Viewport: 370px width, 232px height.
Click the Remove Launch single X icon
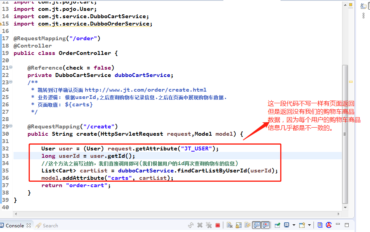coord(200,225)
